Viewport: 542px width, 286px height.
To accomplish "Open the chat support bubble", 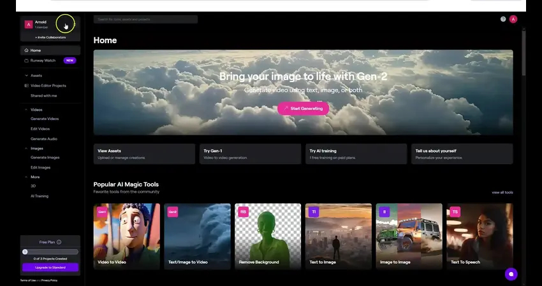I will (x=511, y=275).
